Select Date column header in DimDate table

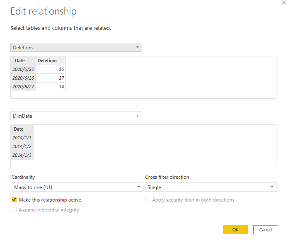pos(22,129)
